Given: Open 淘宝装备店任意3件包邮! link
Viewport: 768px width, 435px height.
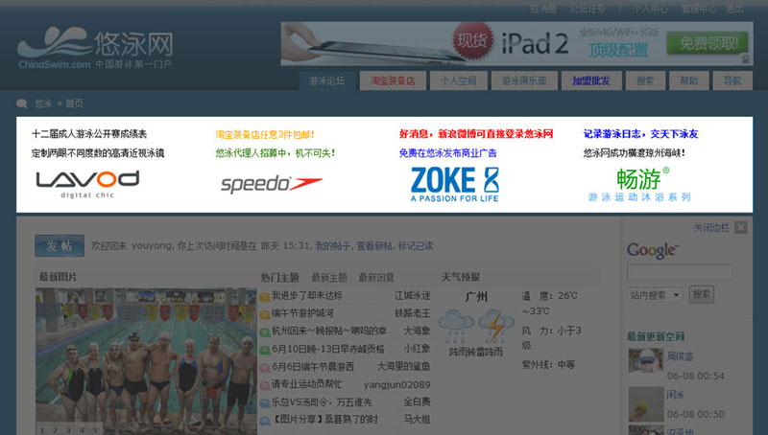Looking at the screenshot, I should point(265,134).
